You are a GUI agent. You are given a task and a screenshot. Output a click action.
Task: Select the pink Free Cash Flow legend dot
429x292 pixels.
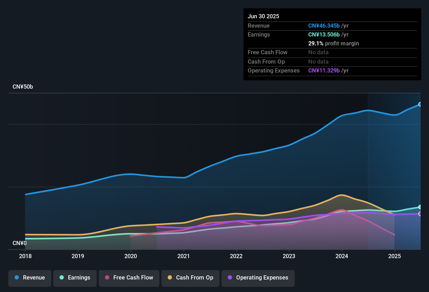tap(107, 278)
